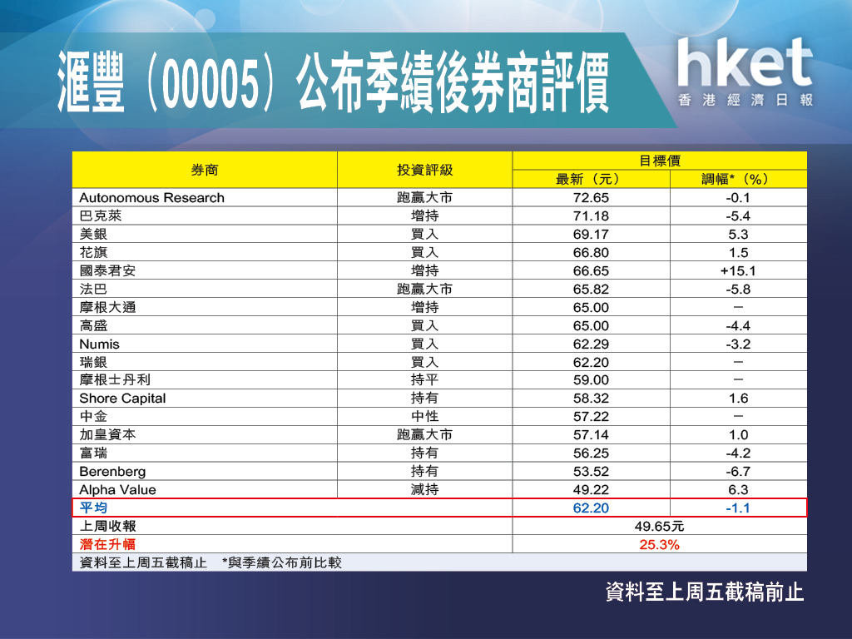Select the 國泰君安 broker name

point(107,270)
